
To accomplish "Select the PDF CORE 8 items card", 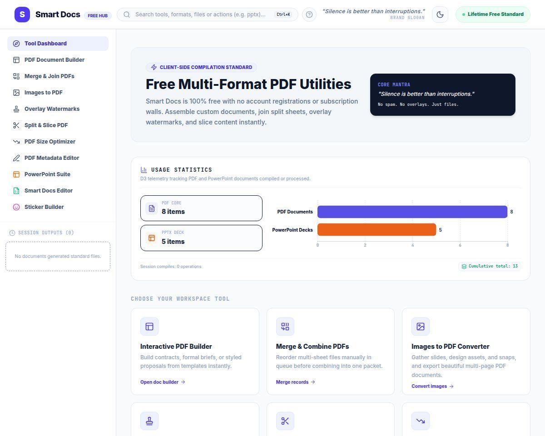I will pos(201,208).
